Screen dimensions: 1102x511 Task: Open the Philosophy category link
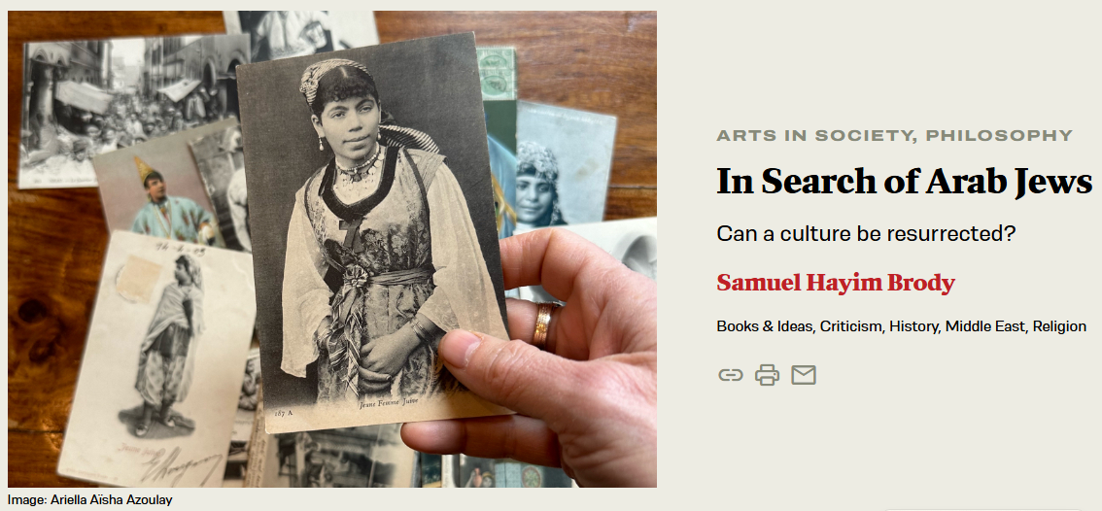pyautogui.click(x=999, y=136)
